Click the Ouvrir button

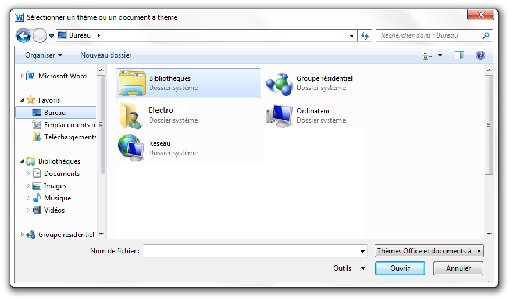click(400, 268)
